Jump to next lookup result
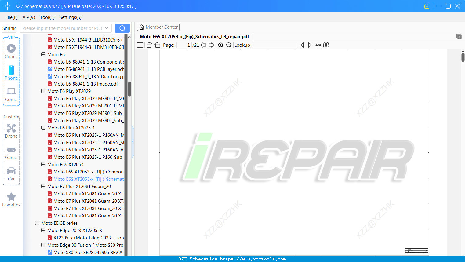This screenshot has width=465, height=262. [310, 45]
